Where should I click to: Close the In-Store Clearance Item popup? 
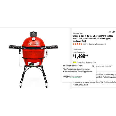tap(93, 66)
